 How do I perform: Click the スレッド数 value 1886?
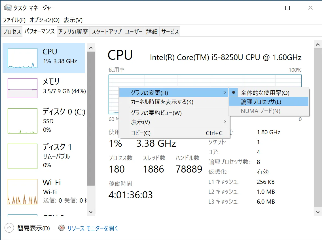pos(153,169)
